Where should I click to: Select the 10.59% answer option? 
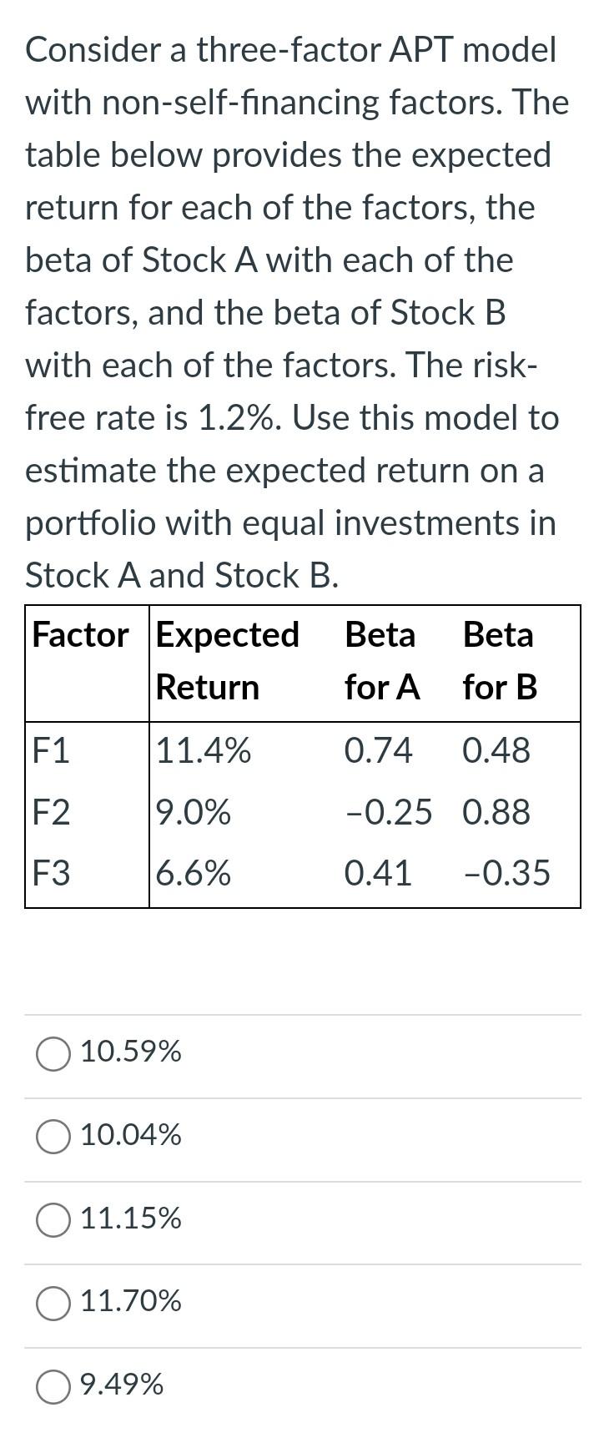[130, 1053]
